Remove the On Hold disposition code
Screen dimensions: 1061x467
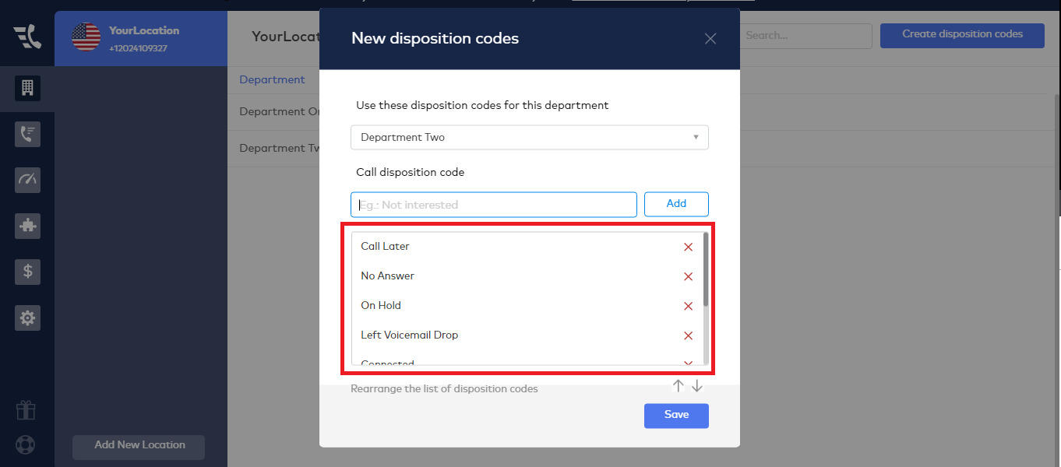(688, 306)
